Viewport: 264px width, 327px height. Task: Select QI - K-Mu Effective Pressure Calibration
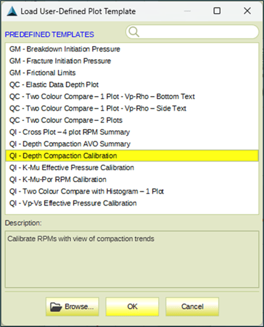pyautogui.click(x=132, y=168)
